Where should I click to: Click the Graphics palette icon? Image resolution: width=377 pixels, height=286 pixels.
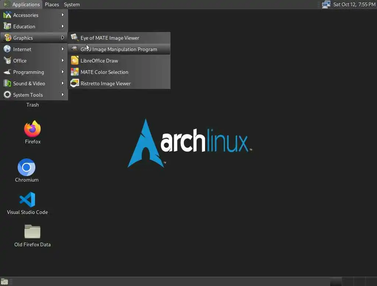coord(7,37)
